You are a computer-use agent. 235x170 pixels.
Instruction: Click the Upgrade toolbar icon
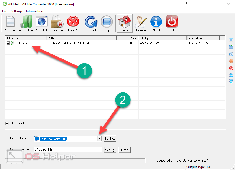(140, 22)
